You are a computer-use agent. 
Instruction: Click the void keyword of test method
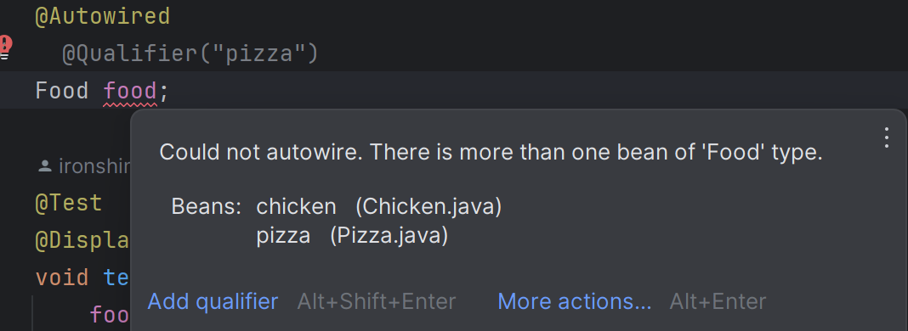pos(62,278)
